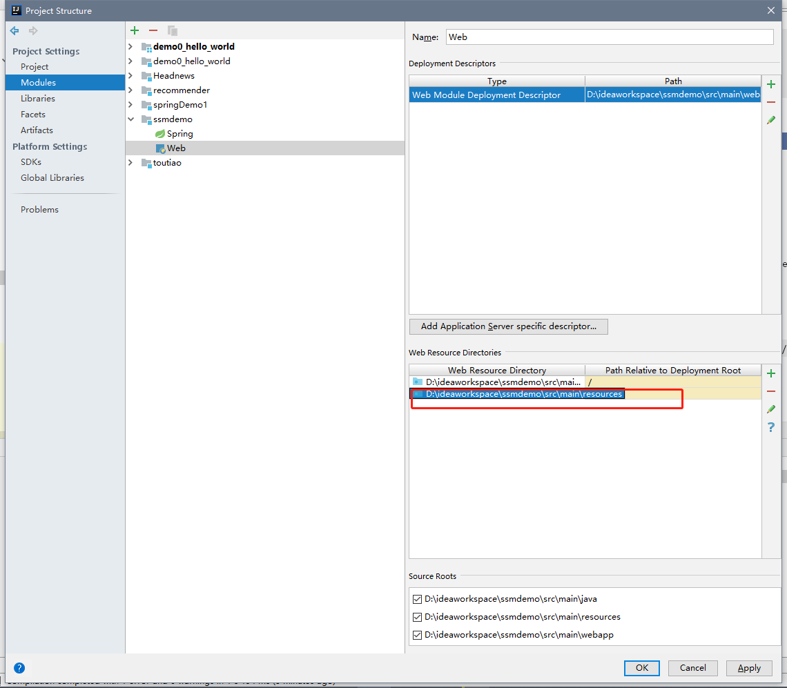Apply the current changes
Image resolution: width=787 pixels, height=688 pixels.
point(749,668)
